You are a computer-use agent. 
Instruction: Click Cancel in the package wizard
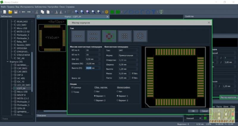(x=204, y=111)
